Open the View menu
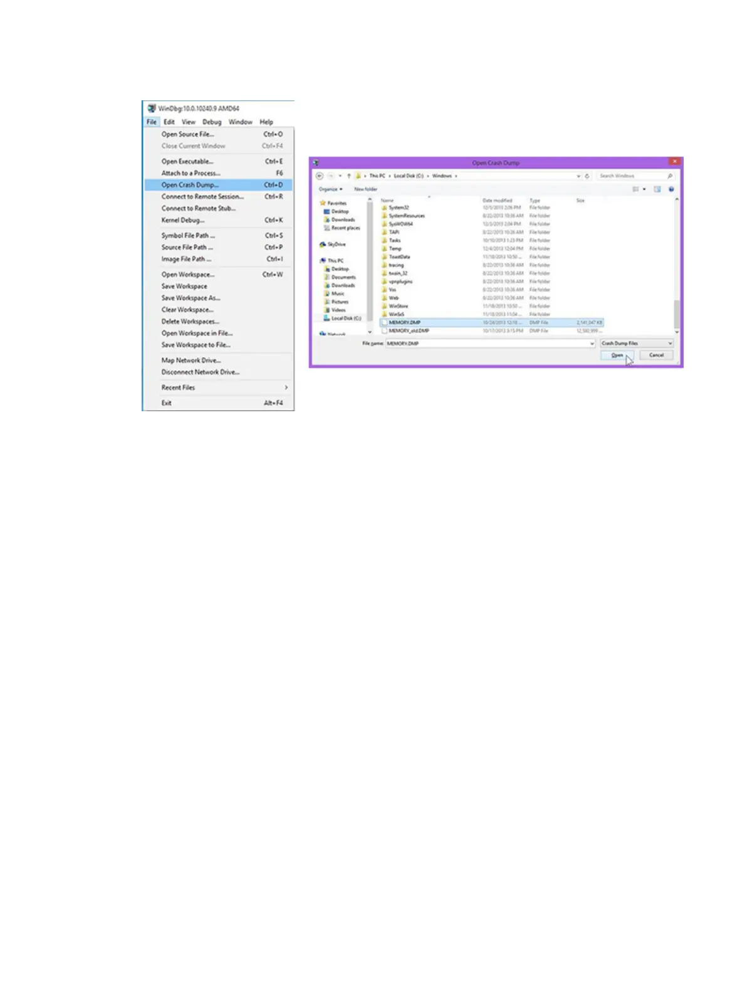Viewport: 745px width, 993px height. coord(189,122)
